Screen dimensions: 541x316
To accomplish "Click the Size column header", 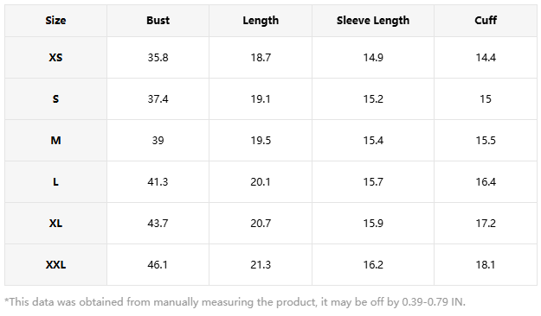I will coord(55,21).
